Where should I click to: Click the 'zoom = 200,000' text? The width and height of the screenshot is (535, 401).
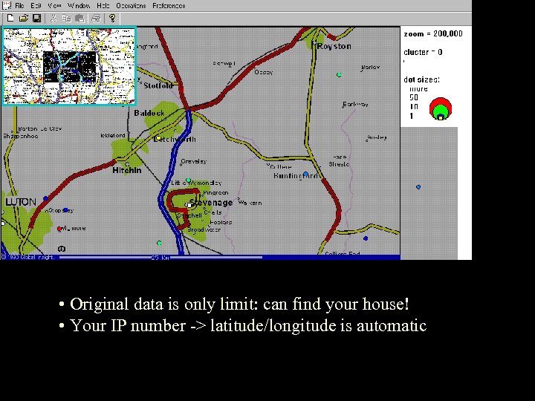(x=433, y=33)
